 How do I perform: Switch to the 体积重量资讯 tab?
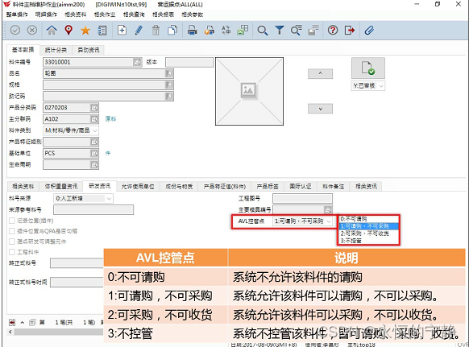click(61, 187)
